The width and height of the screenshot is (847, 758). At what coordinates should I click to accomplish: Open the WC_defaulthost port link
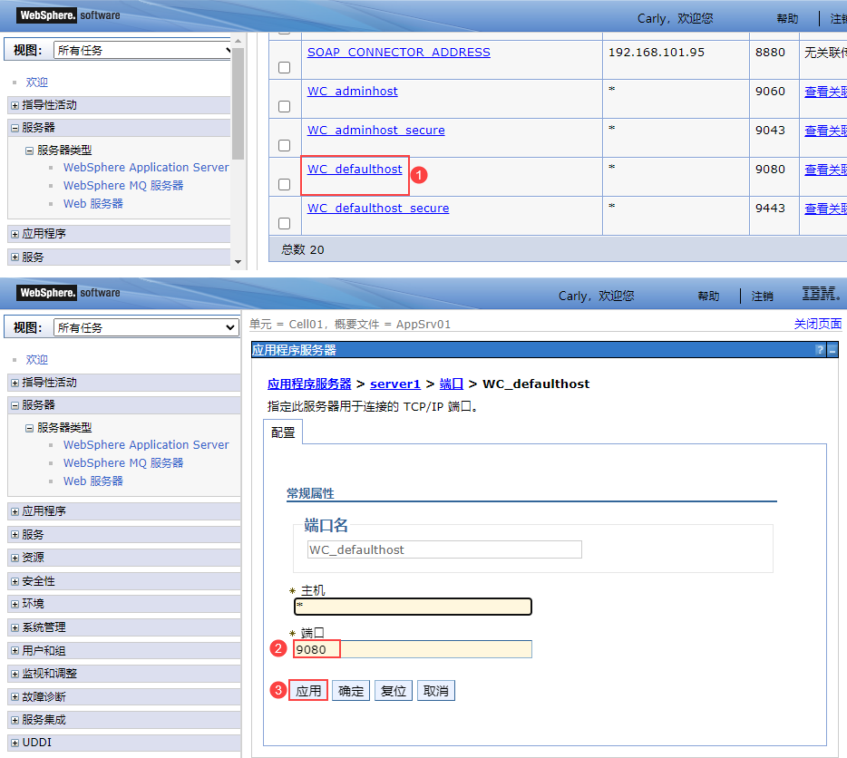tap(355, 170)
